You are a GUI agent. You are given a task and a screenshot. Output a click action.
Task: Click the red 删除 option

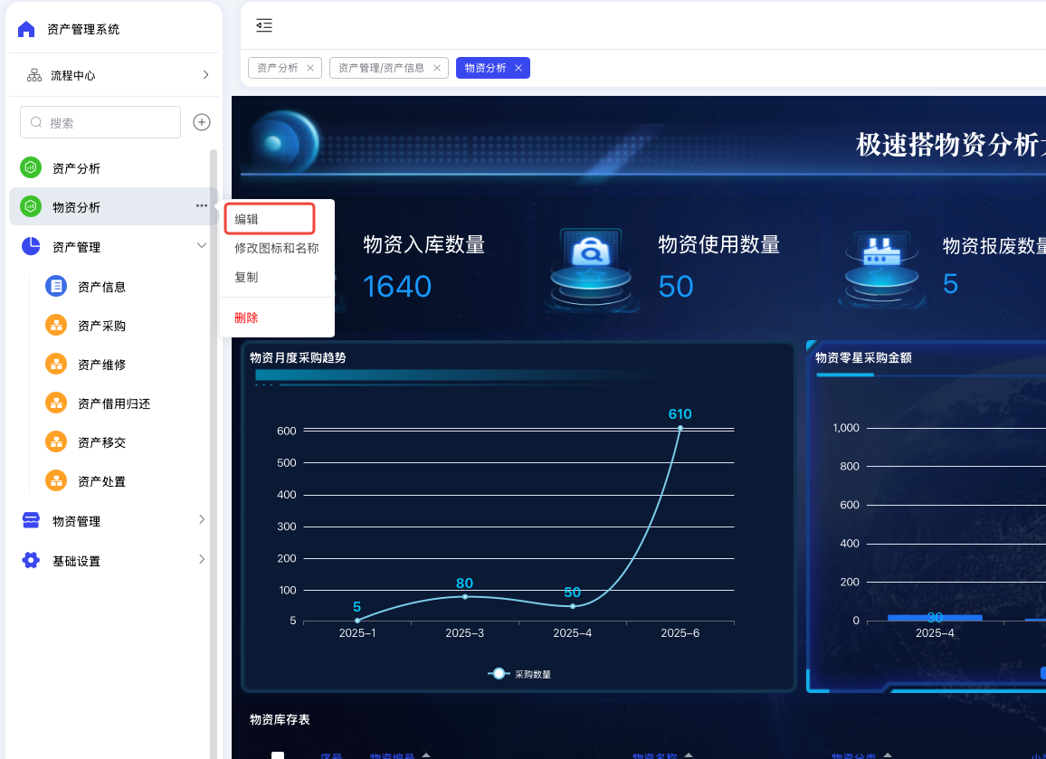(x=246, y=318)
